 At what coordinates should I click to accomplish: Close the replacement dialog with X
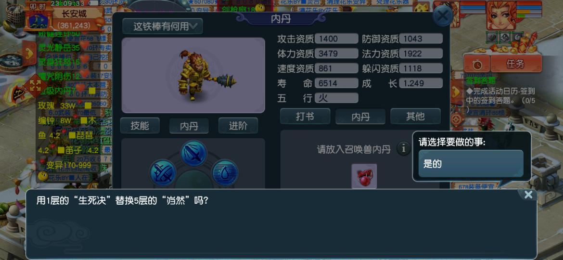coord(528,195)
